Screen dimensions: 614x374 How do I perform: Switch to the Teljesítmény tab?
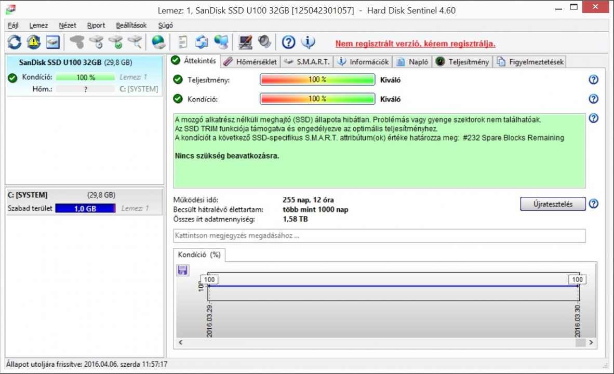click(x=462, y=62)
